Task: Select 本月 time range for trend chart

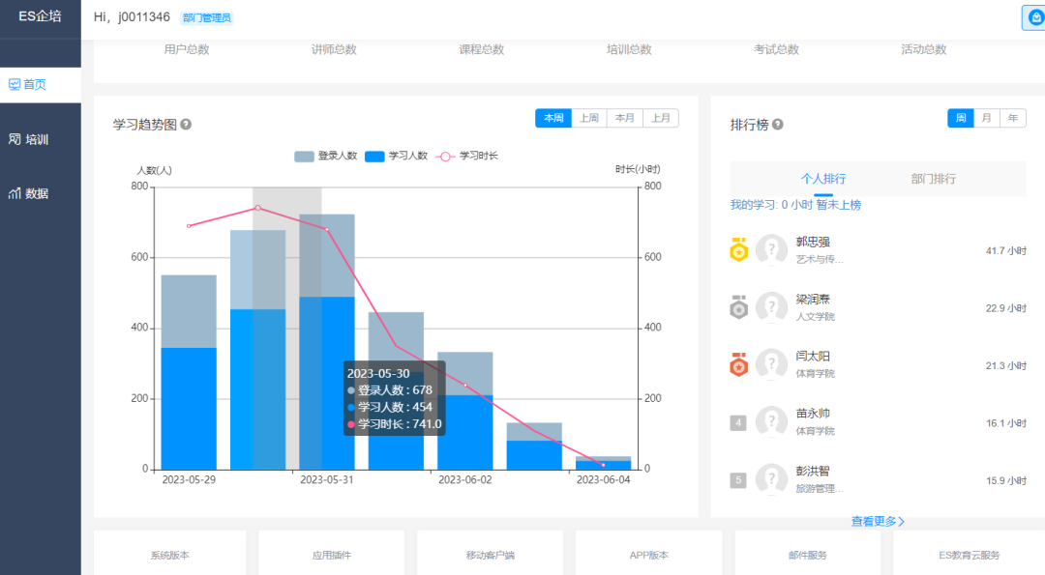Action: [x=625, y=118]
